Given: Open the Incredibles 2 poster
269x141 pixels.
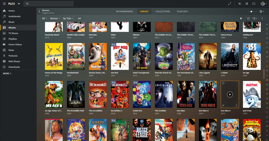Looking at the screenshot, I should 120,94.
